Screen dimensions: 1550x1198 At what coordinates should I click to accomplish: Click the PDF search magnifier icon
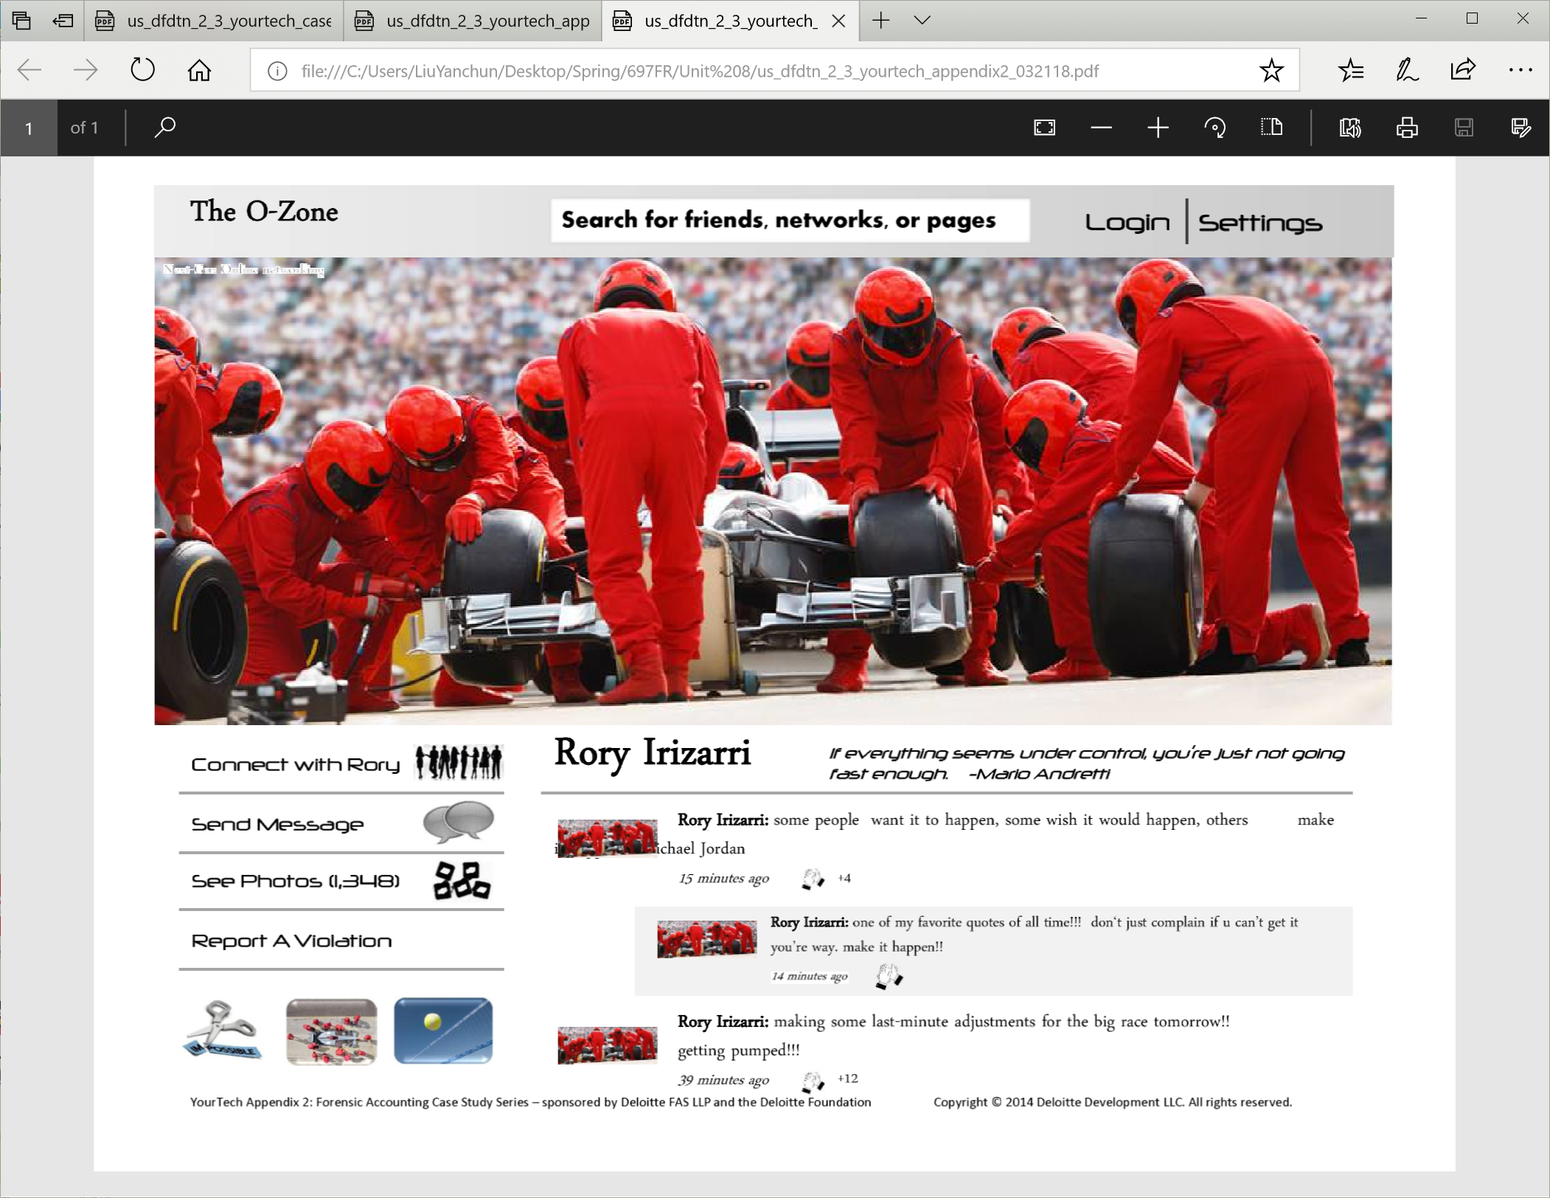[x=164, y=128]
